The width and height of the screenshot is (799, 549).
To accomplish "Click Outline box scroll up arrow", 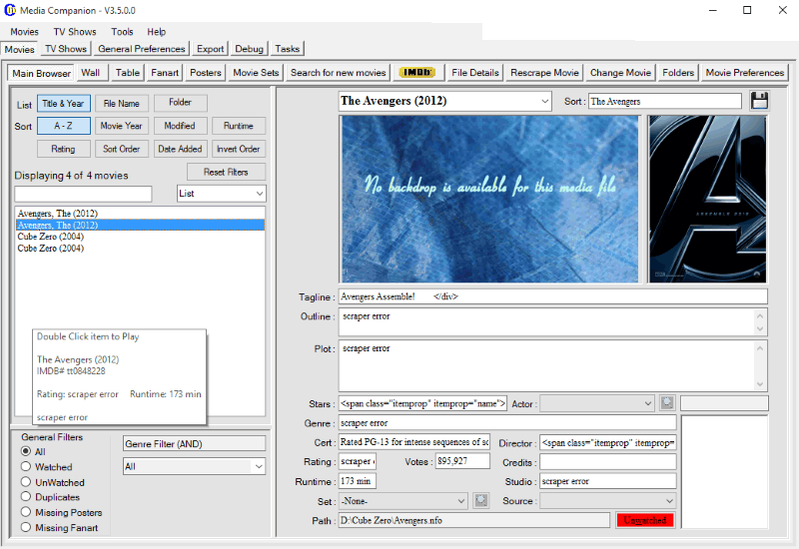I will point(760,315).
